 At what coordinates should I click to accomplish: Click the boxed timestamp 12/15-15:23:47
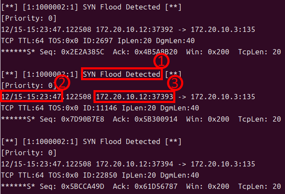[x=31, y=96]
